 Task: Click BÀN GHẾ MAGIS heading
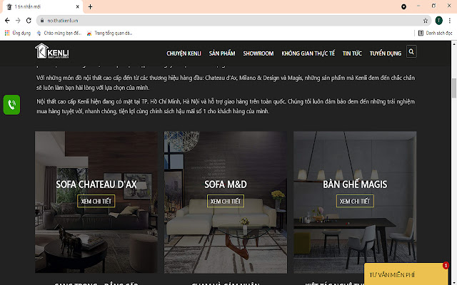tap(355, 185)
